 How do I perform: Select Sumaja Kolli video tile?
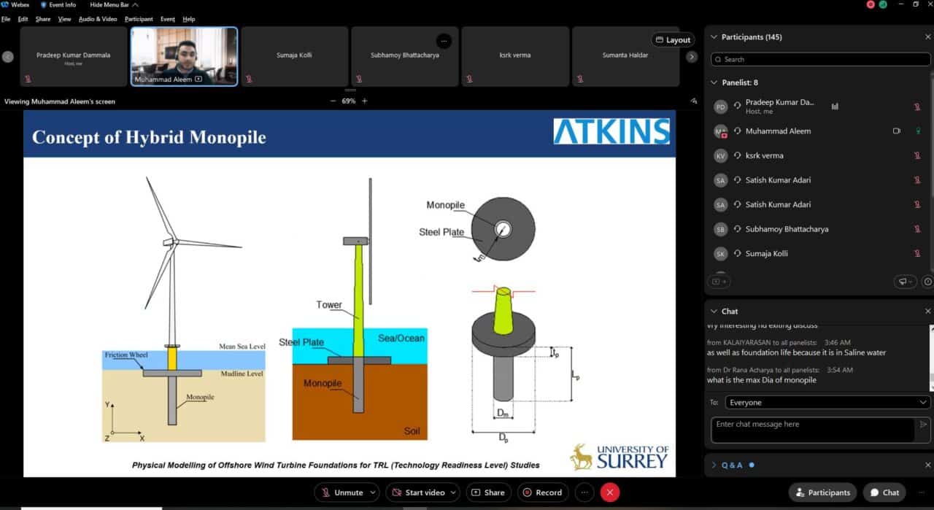294,57
